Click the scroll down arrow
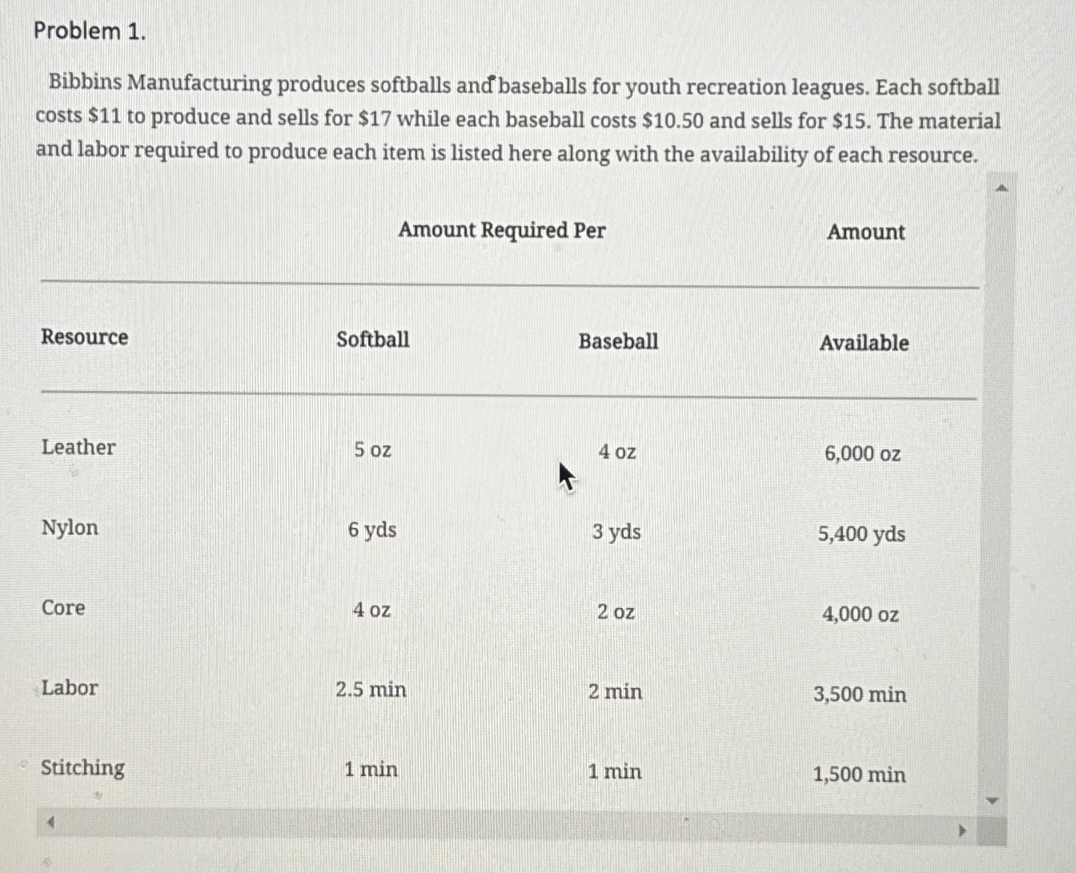Image resolution: width=1076 pixels, height=873 pixels. click(991, 799)
